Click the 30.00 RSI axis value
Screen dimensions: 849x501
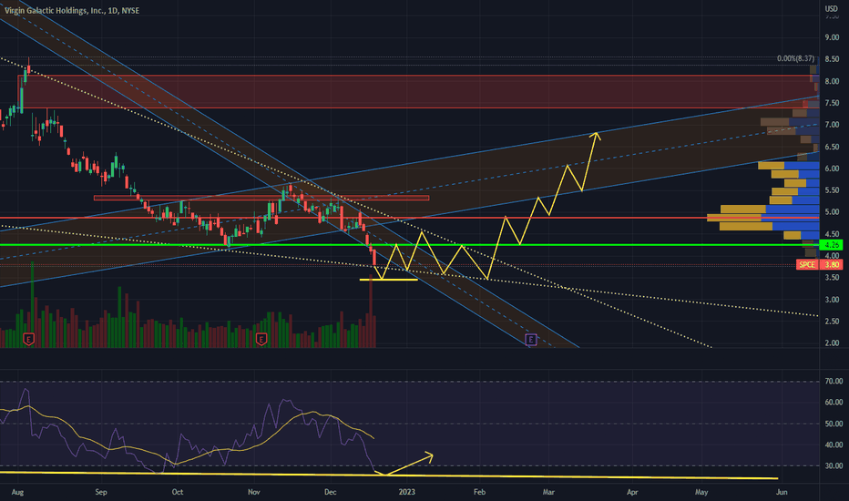[834, 465]
